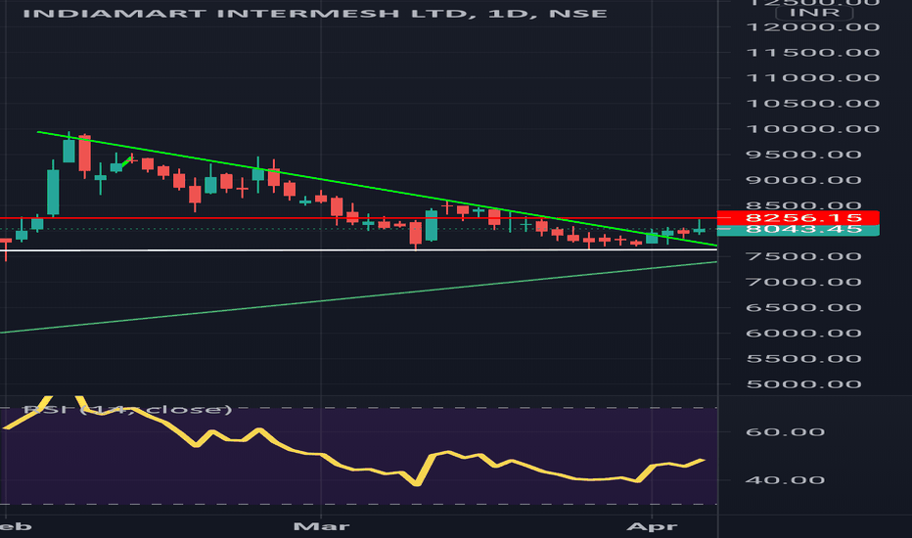
Task: Click the 7500.00 price axis label
Action: coord(803,256)
